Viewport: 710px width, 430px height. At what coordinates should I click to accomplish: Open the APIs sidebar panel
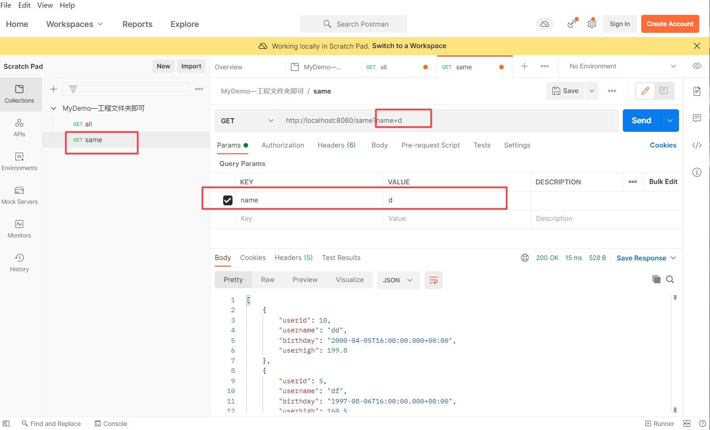19,128
